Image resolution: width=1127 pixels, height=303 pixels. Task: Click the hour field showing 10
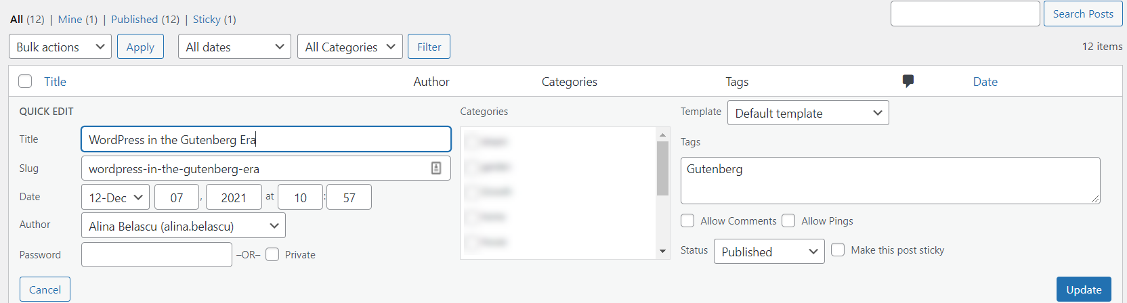tap(300, 197)
